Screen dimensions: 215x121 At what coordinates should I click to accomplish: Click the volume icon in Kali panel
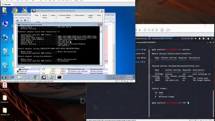click(196, 39)
